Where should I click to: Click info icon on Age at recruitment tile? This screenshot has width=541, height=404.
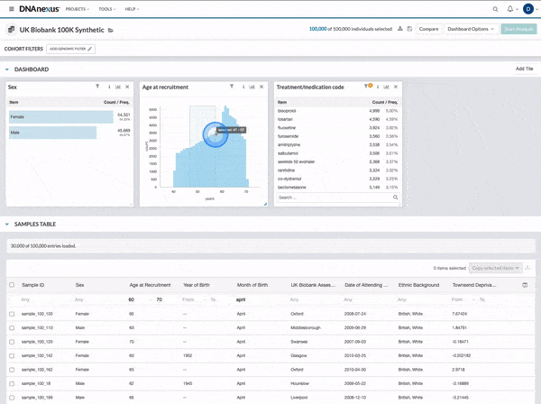[x=243, y=87]
